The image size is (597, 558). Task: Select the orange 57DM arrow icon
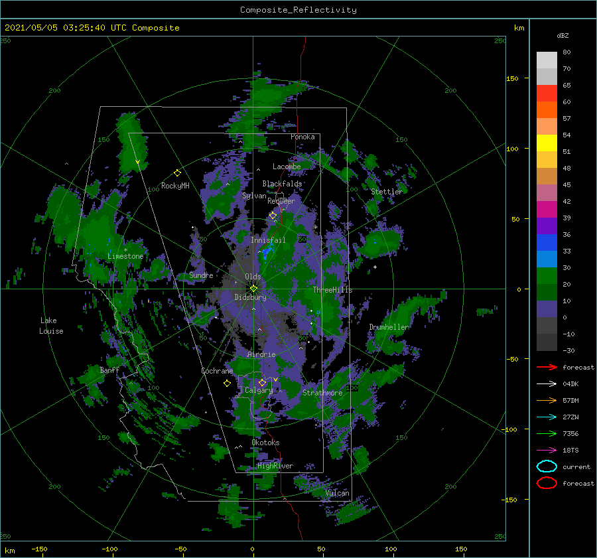pyautogui.click(x=547, y=400)
